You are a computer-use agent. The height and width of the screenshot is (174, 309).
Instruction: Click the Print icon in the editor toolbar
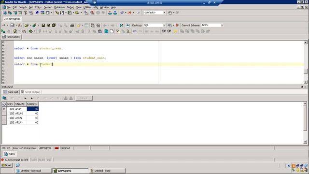72,25
